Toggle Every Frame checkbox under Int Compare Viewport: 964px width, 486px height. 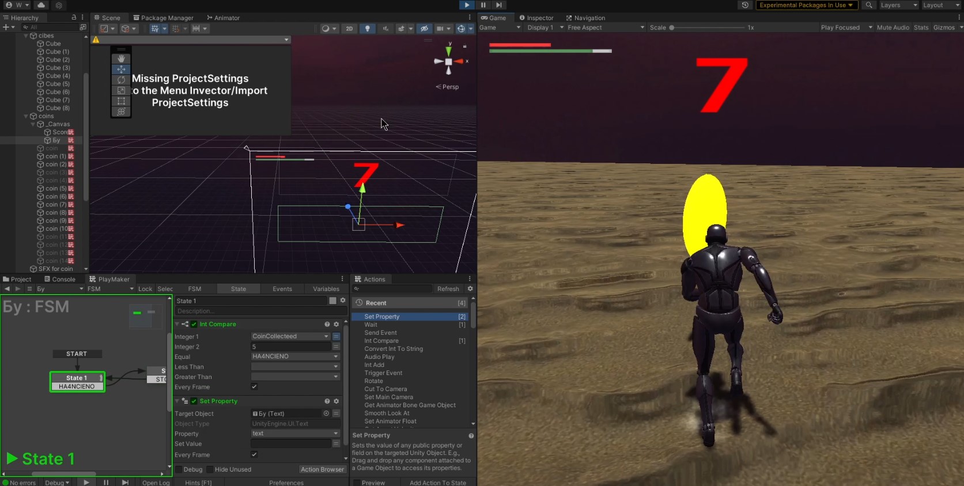point(254,386)
